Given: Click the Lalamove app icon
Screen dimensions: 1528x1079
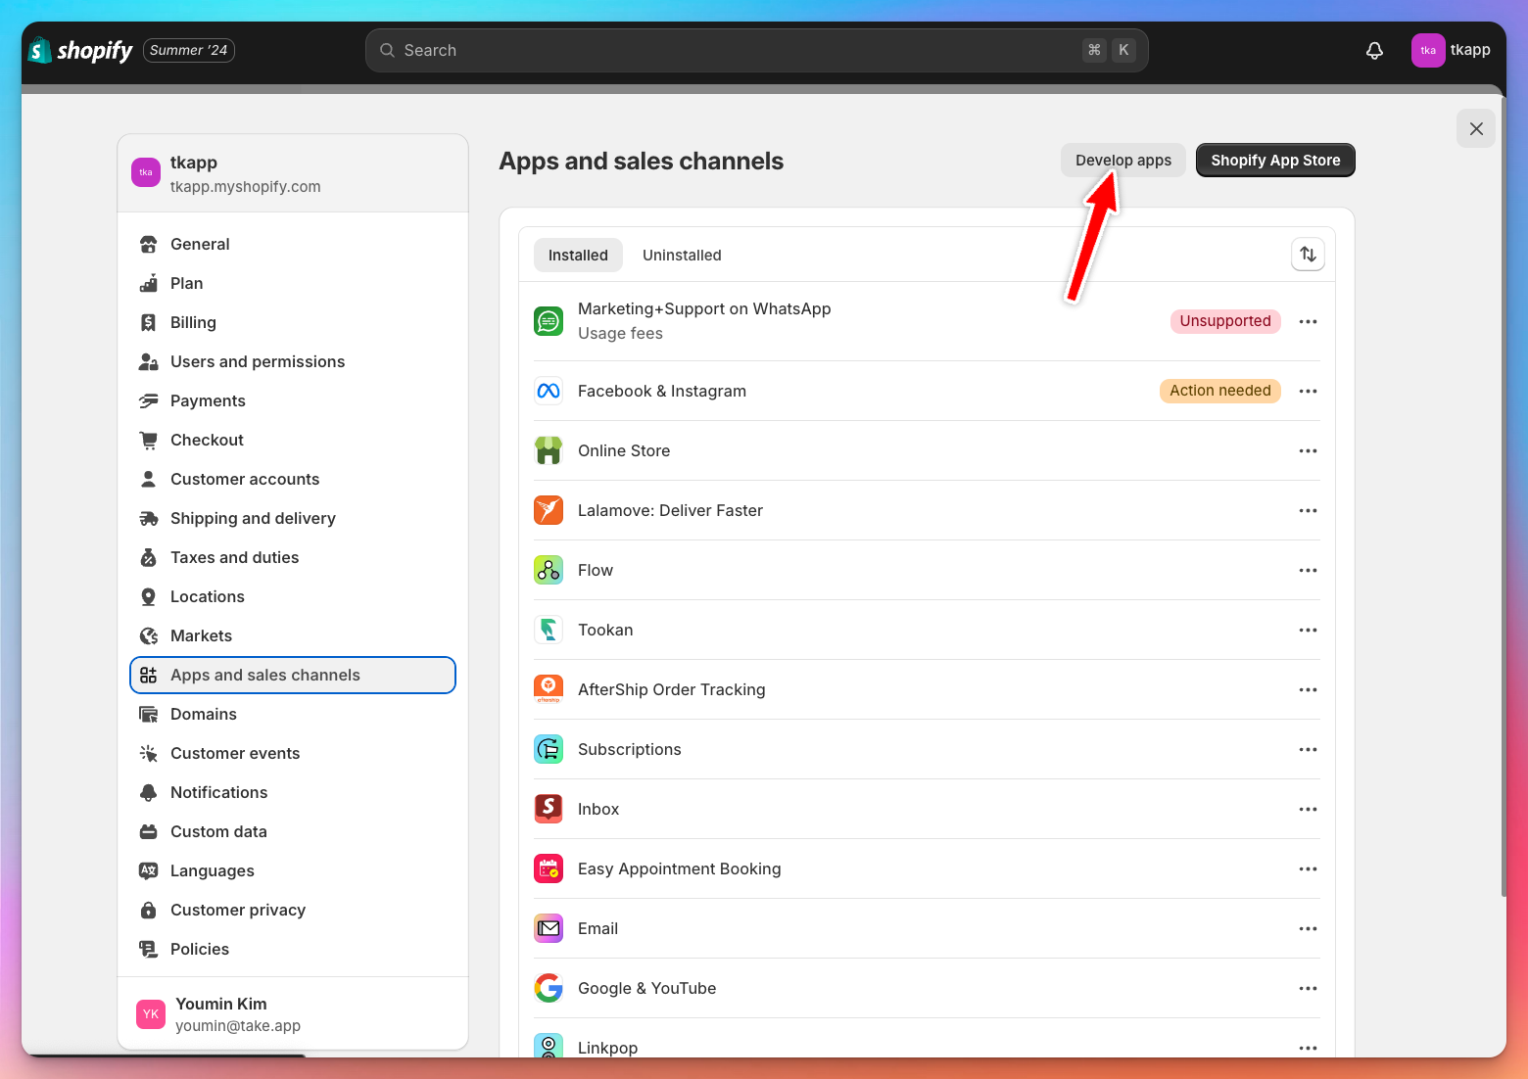Looking at the screenshot, I should click(549, 510).
